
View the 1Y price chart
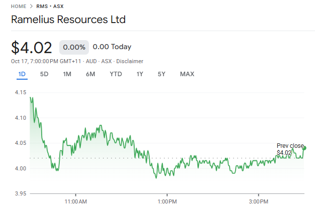coord(140,74)
